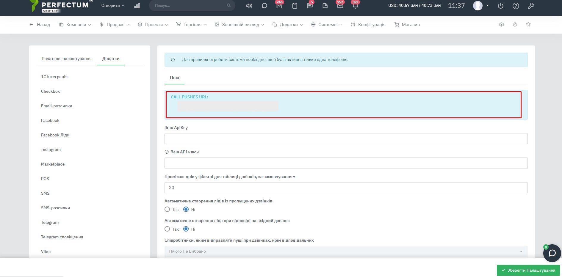The image size is (562, 277).
Task: Open Telegram settings in sidebar
Action: pos(50,222)
